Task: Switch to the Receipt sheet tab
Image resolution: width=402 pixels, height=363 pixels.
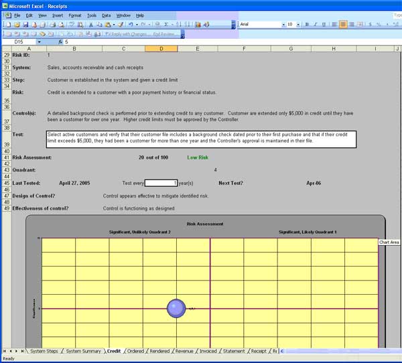Action: coord(259,351)
